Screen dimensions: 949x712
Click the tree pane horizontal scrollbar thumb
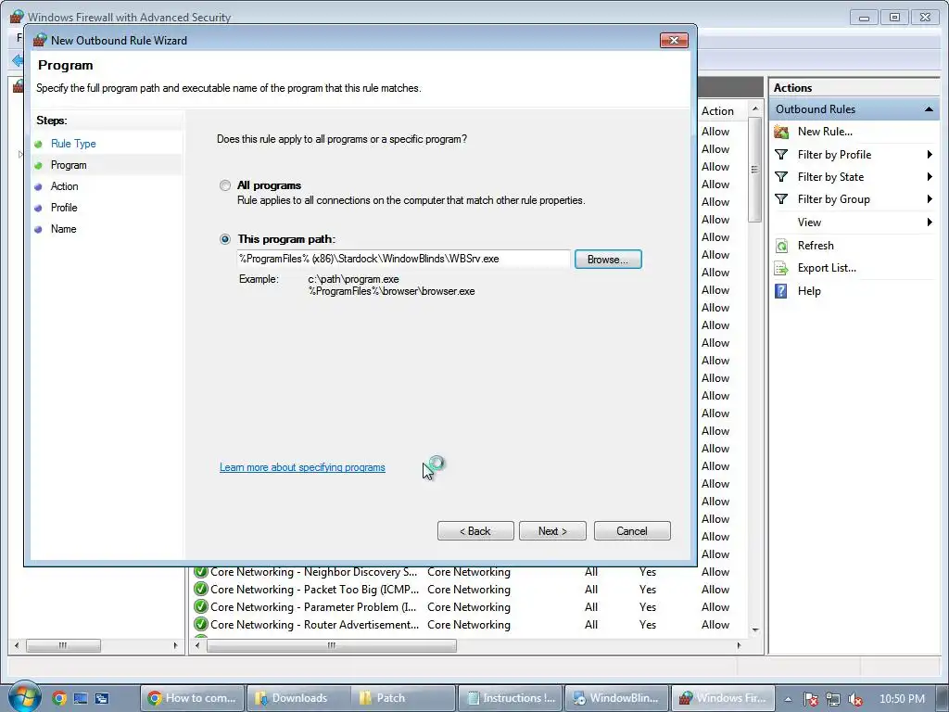[64, 645]
